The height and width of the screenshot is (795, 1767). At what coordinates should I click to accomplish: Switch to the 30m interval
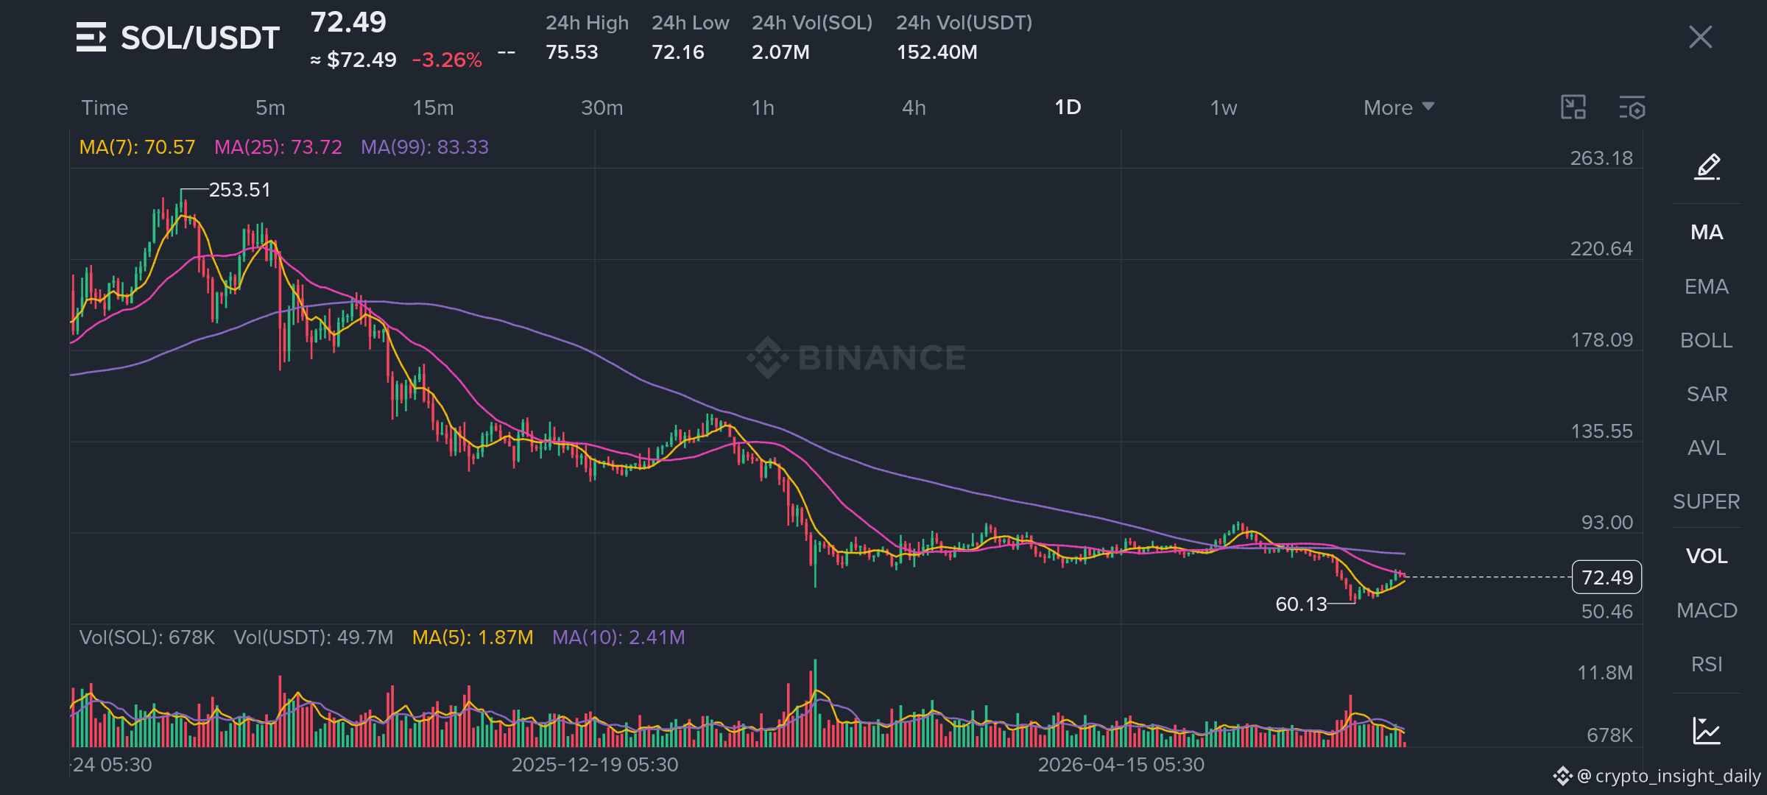click(x=602, y=107)
